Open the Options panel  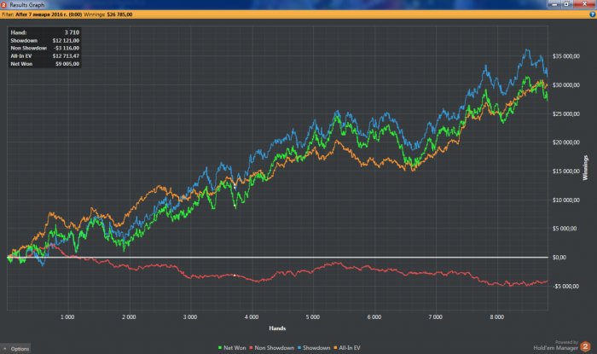[x=20, y=348]
